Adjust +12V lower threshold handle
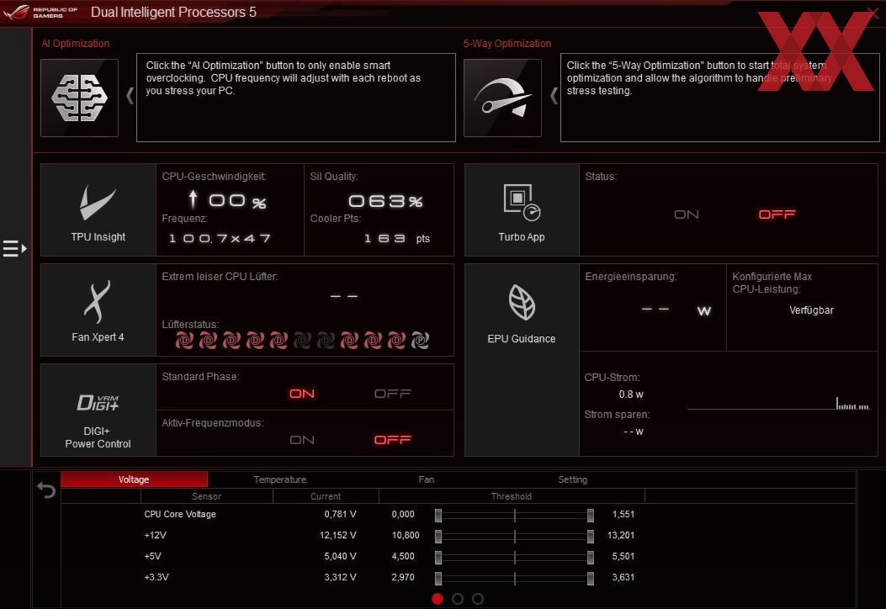Screen dimensions: 886x609 pyautogui.click(x=438, y=537)
